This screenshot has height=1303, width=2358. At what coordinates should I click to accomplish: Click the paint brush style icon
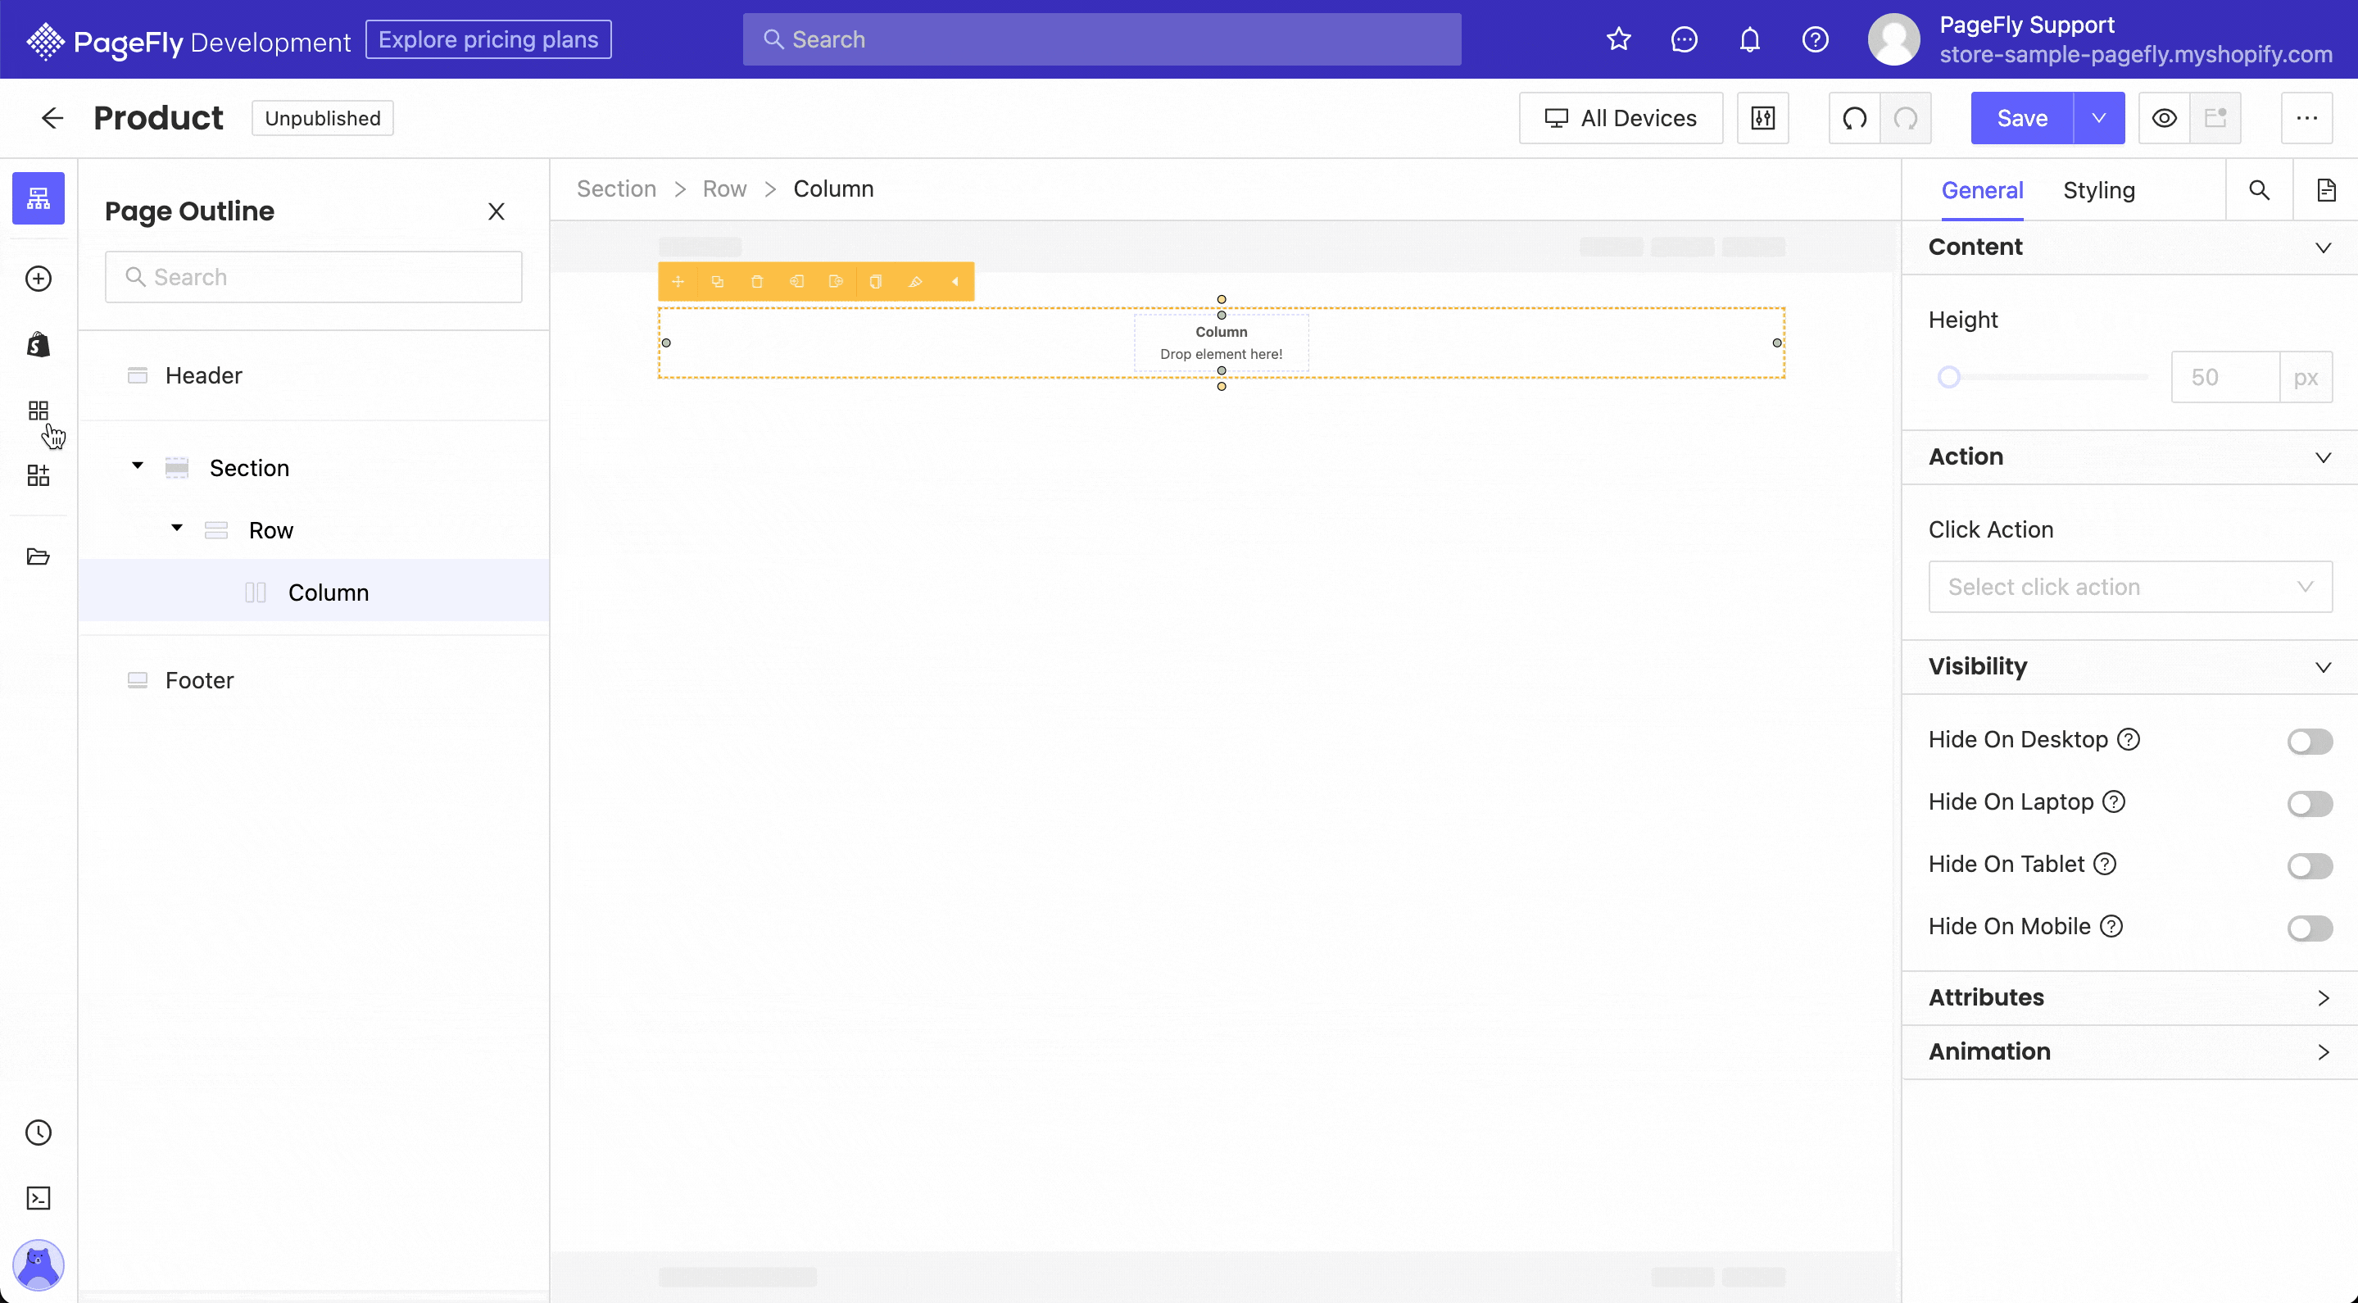[x=914, y=282]
